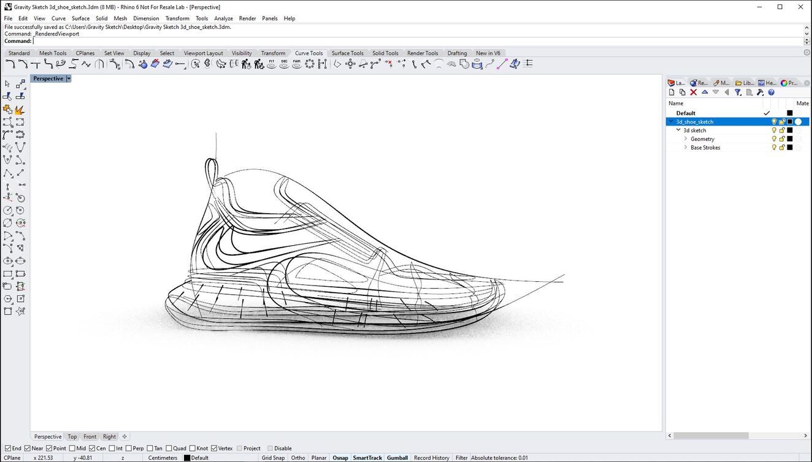Image resolution: width=812 pixels, height=462 pixels.
Task: Click Filter in status bar
Action: (461, 458)
